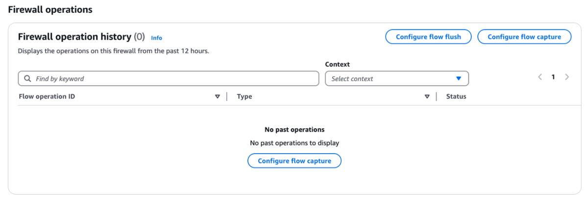Click the Type column header
Viewport: 588px width, 198px height.
pyautogui.click(x=245, y=97)
